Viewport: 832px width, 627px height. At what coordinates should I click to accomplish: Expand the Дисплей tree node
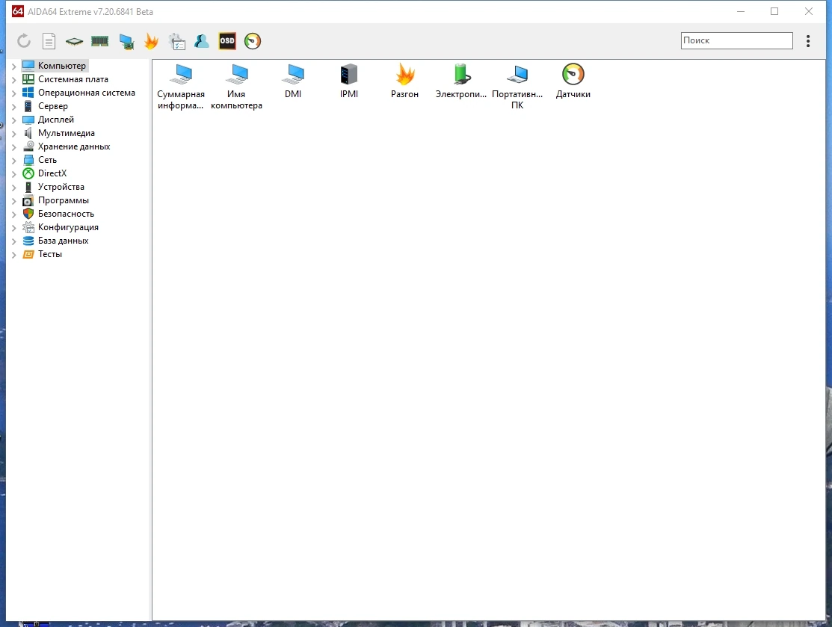[13, 120]
